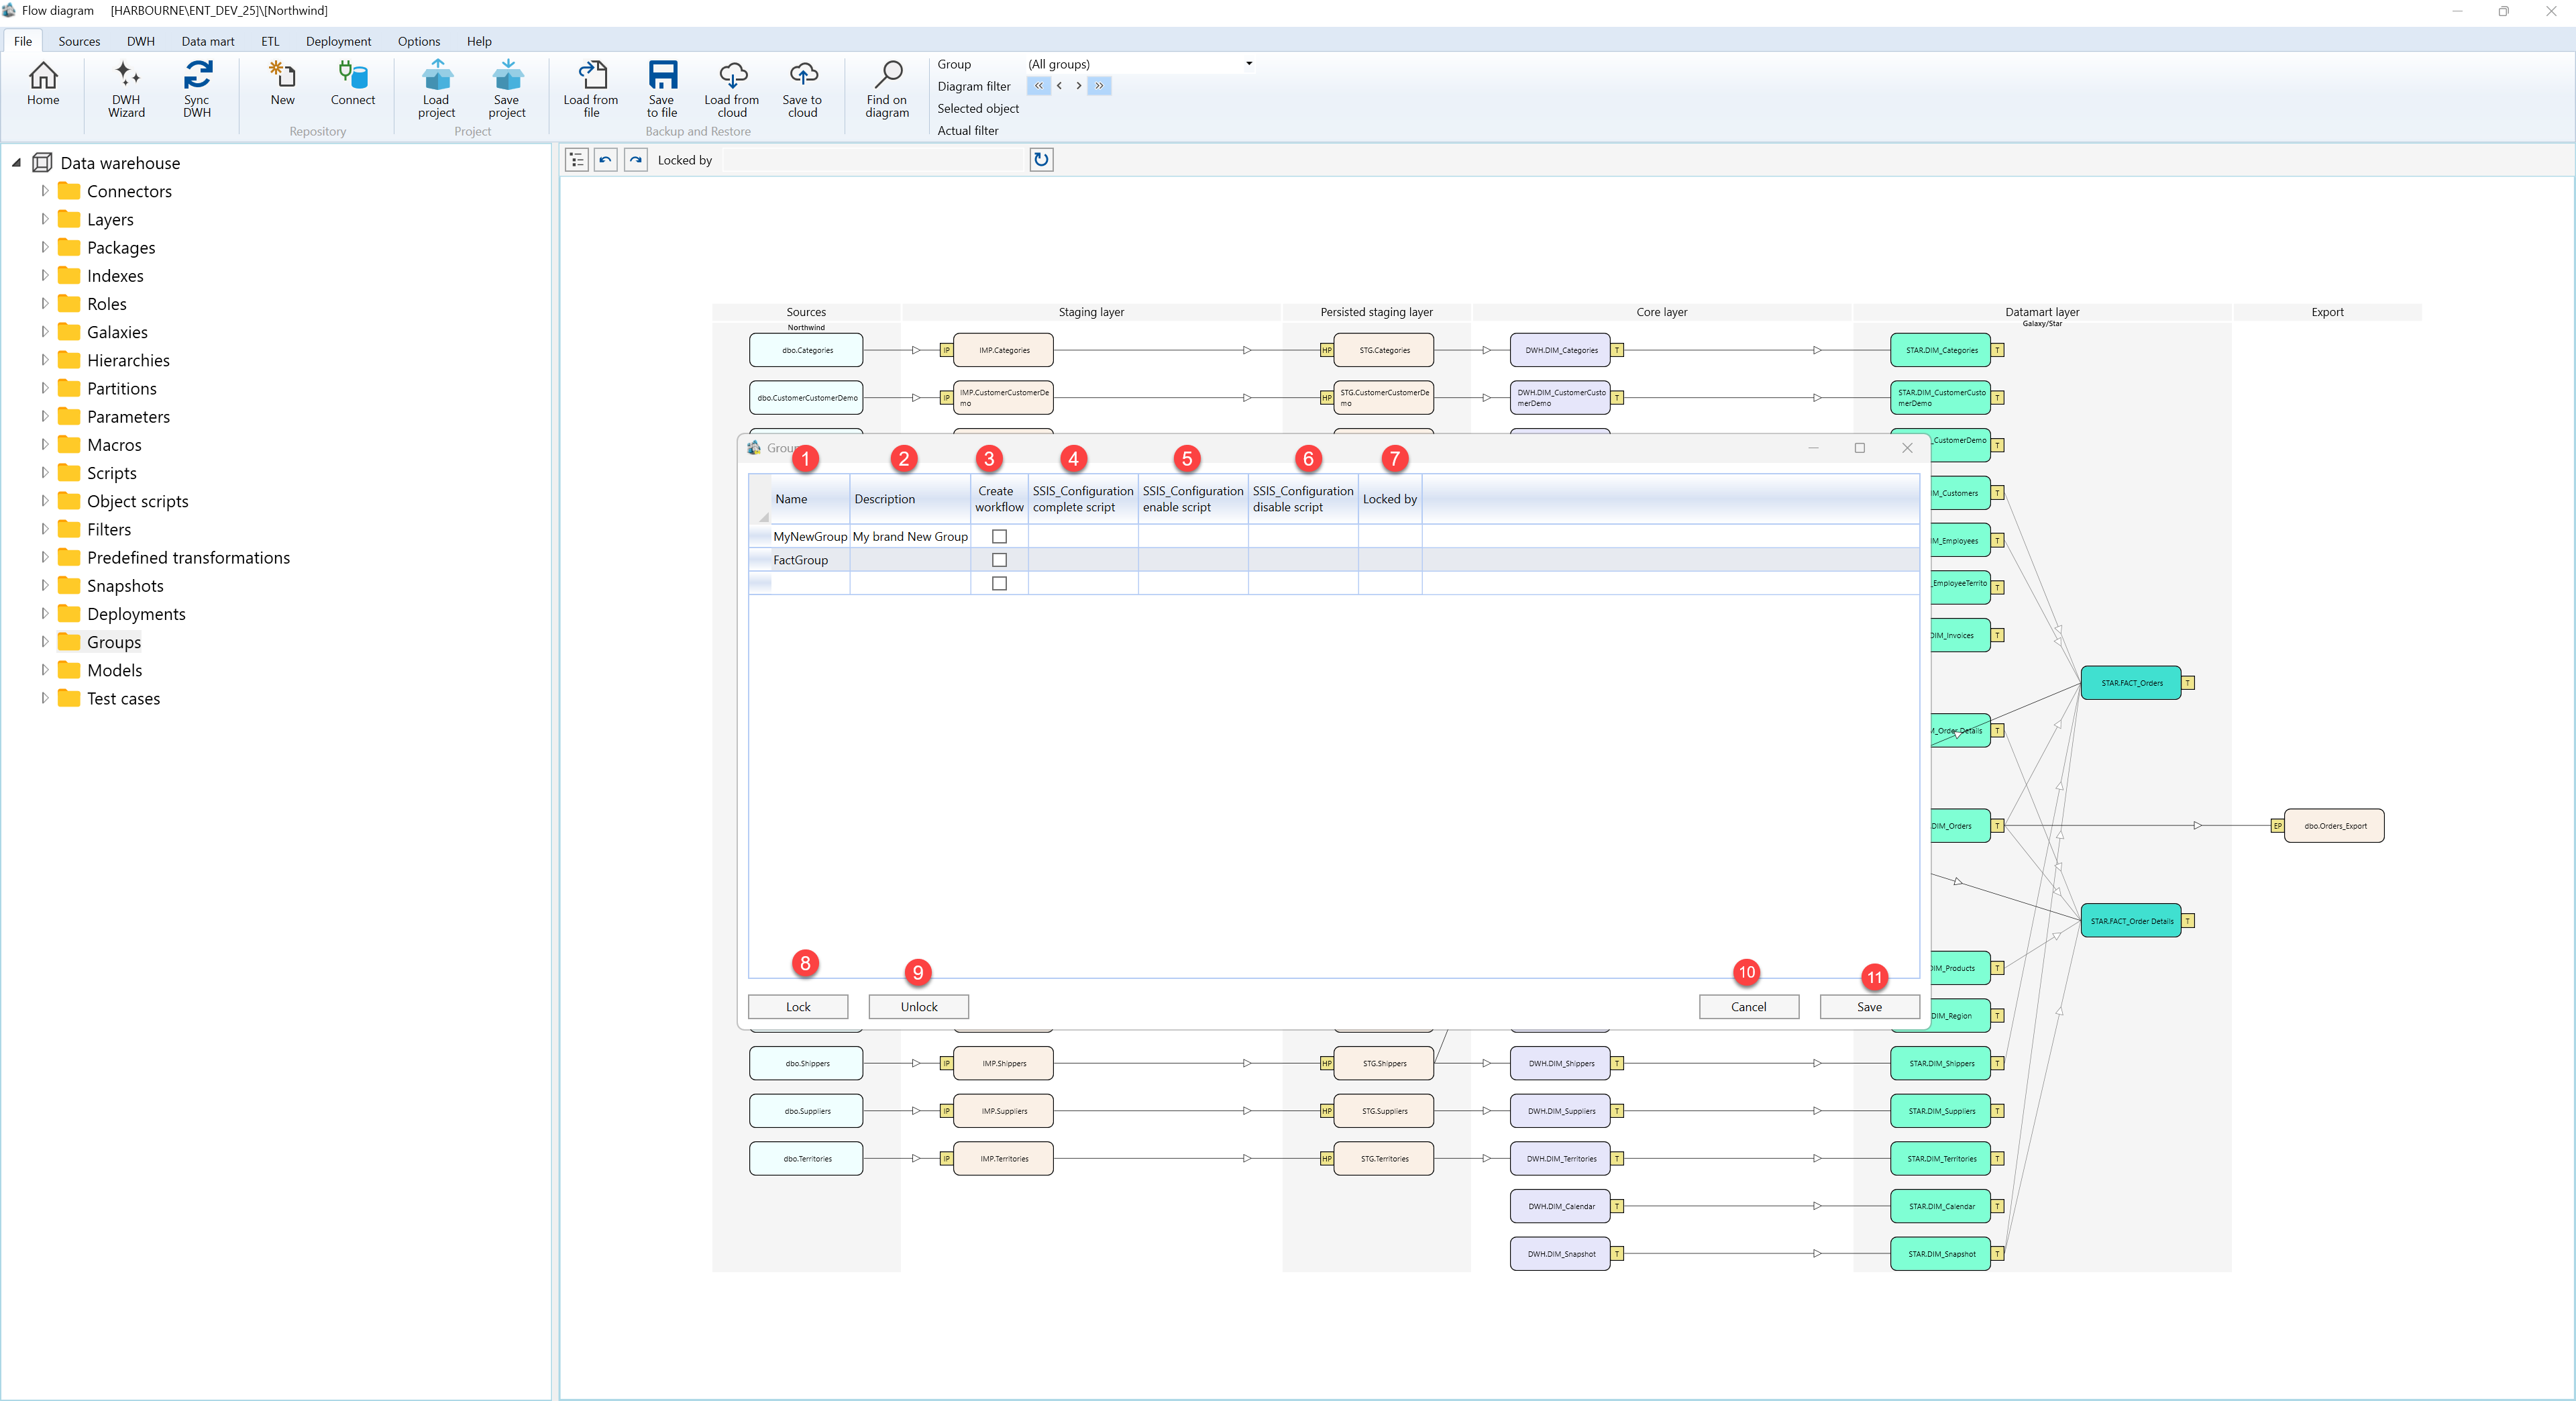The image size is (2576, 1401).
Task: Click the Unlock button
Action: pos(919,1007)
